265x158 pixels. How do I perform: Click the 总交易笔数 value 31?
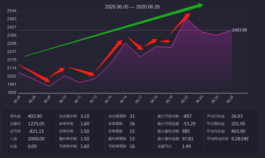pyautogui.click(x=132, y=116)
